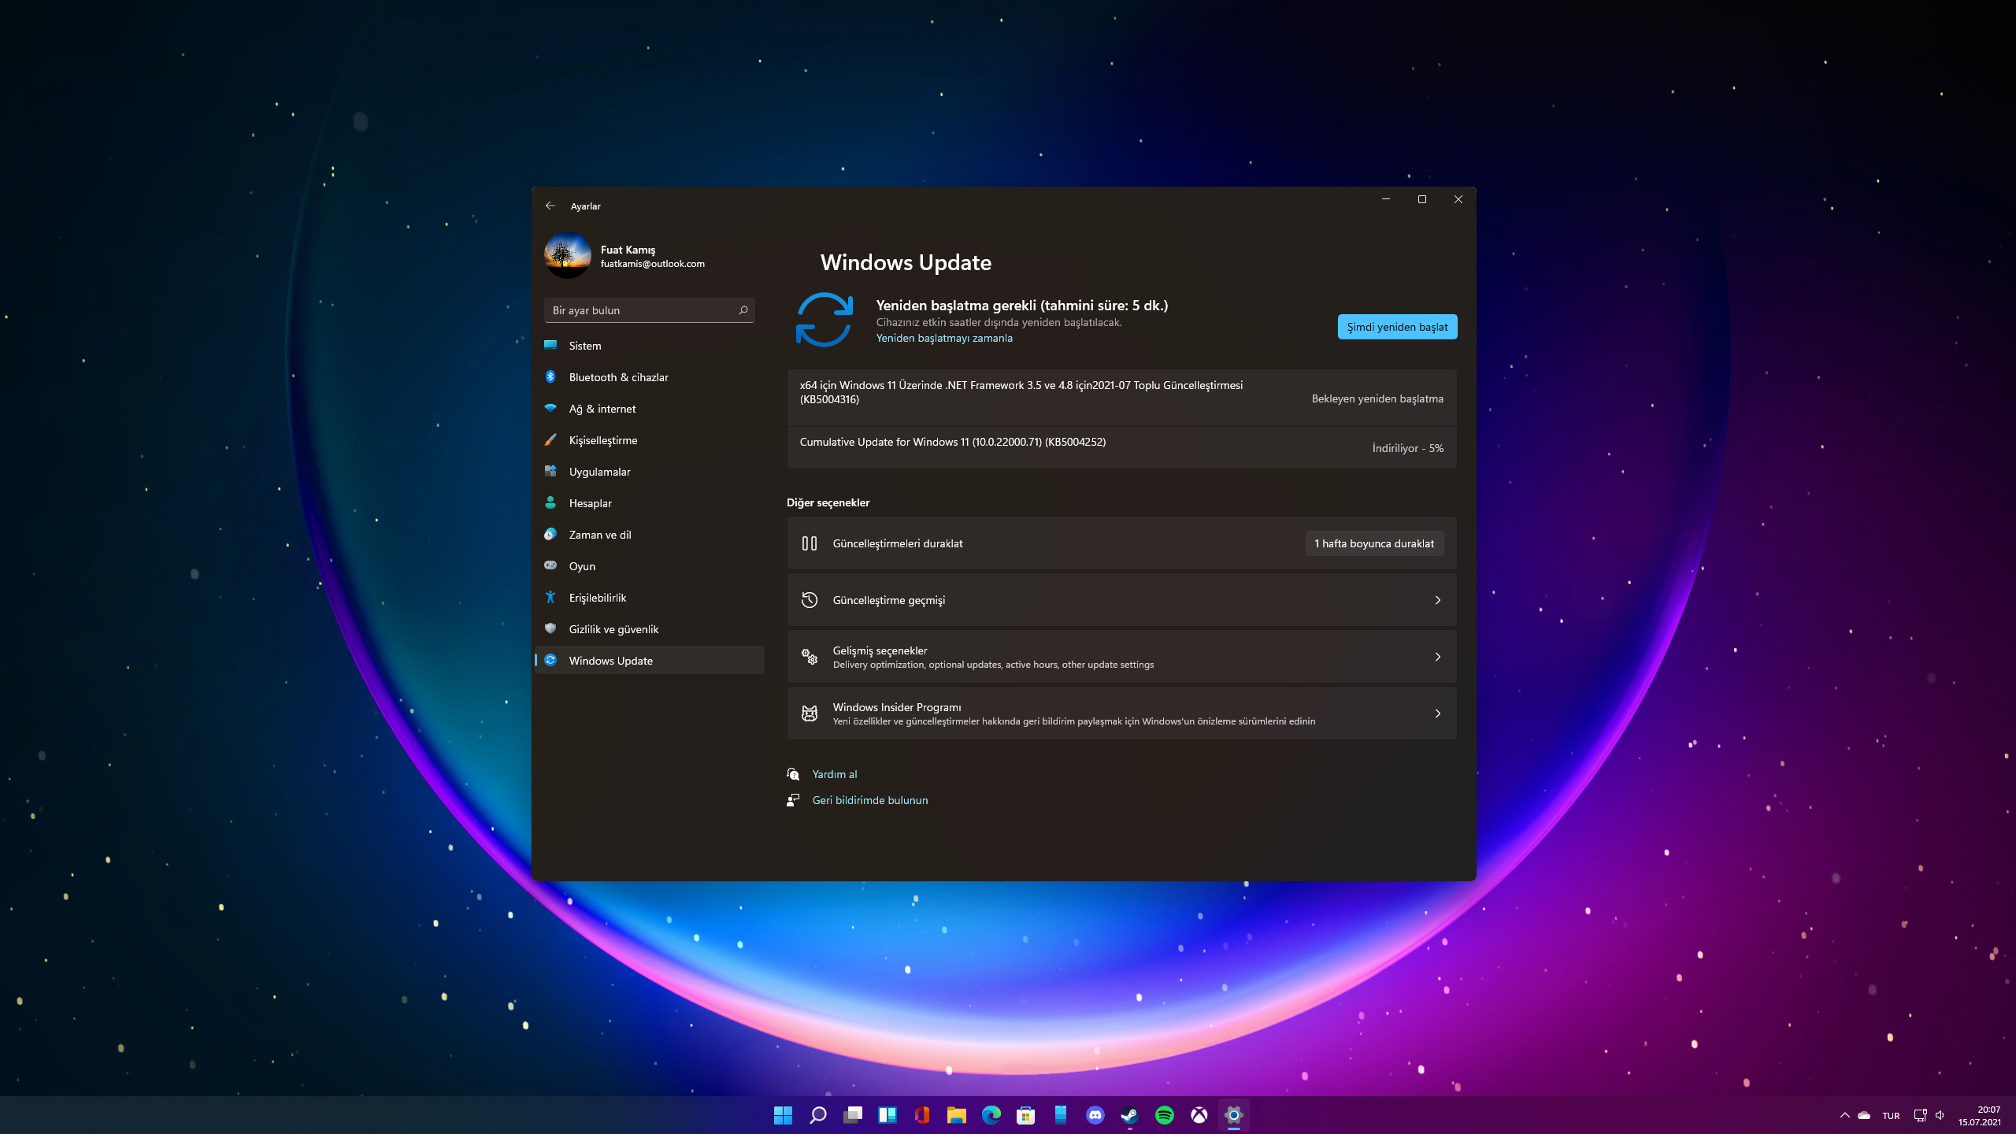Screen dimensions: 2016x1134
Task: Open Widgets from taskbar
Action: (x=887, y=1115)
